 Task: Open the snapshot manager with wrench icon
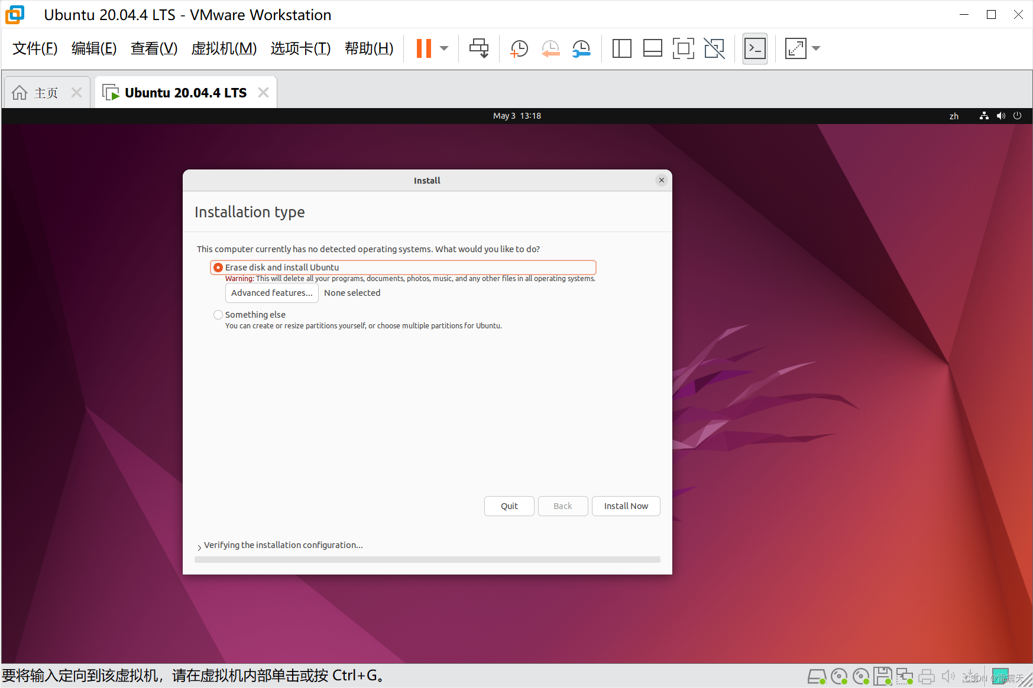click(582, 48)
